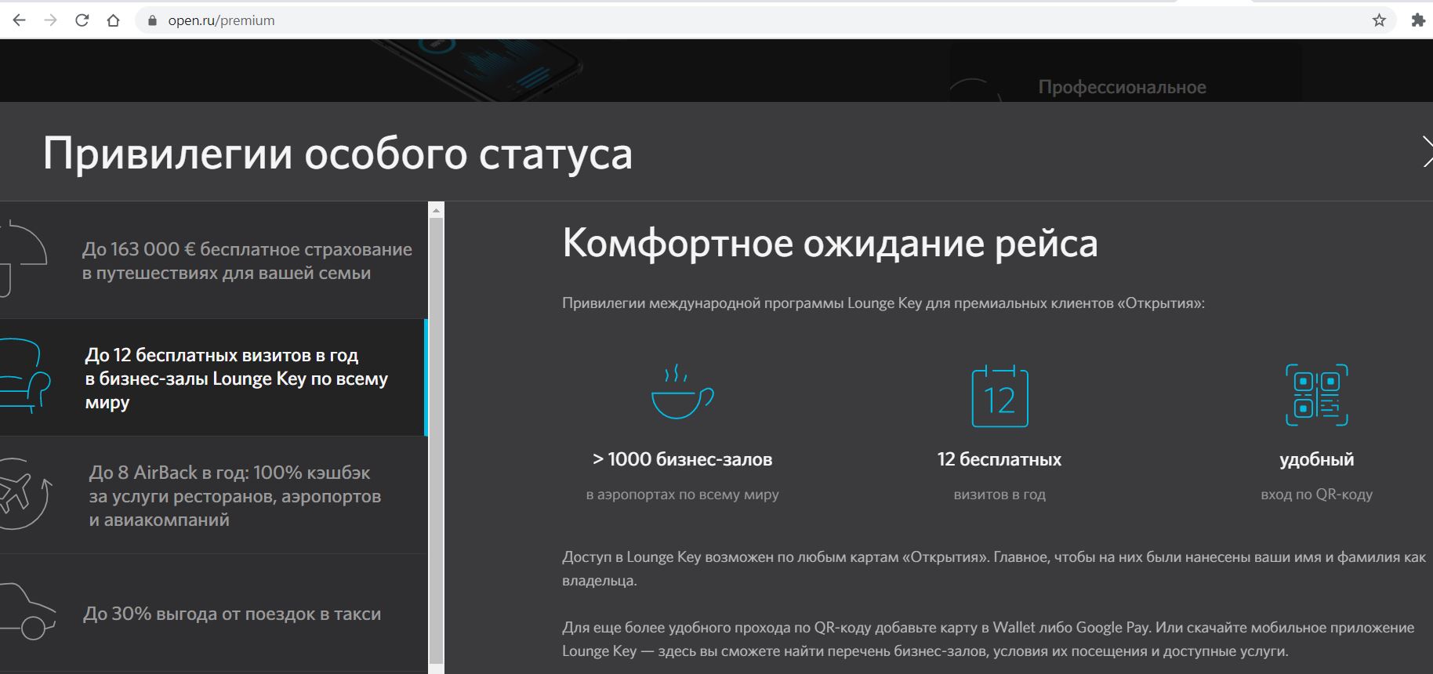Click text "12 бесплатных"
The image size is (1433, 674).
[999, 459]
